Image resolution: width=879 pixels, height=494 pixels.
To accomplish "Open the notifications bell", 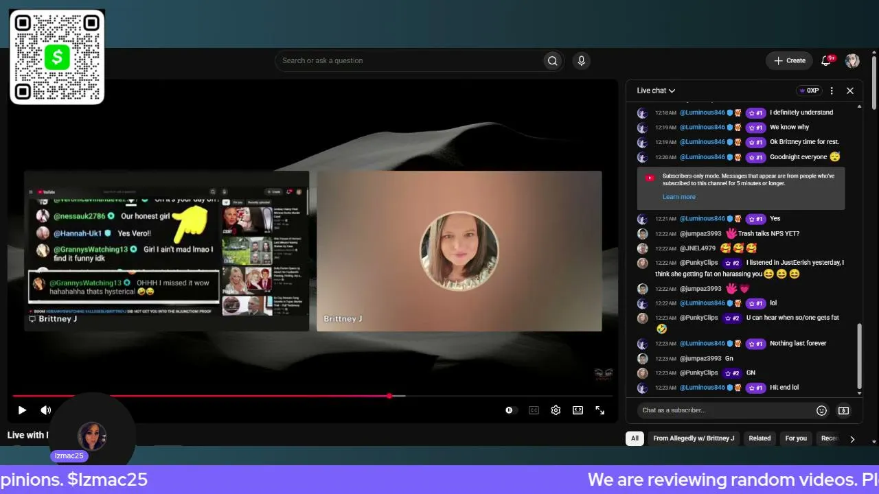I will [826, 61].
